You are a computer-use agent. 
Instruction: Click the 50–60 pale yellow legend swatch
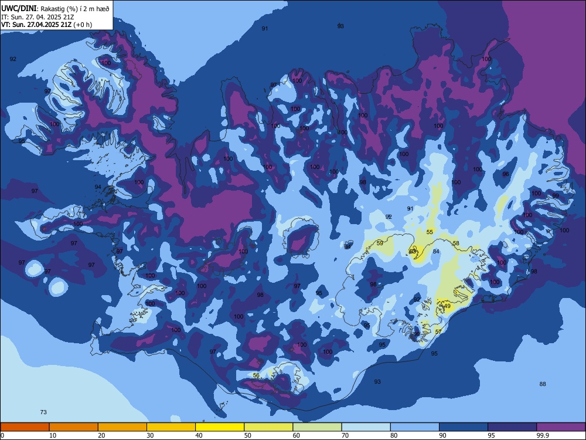click(268, 427)
